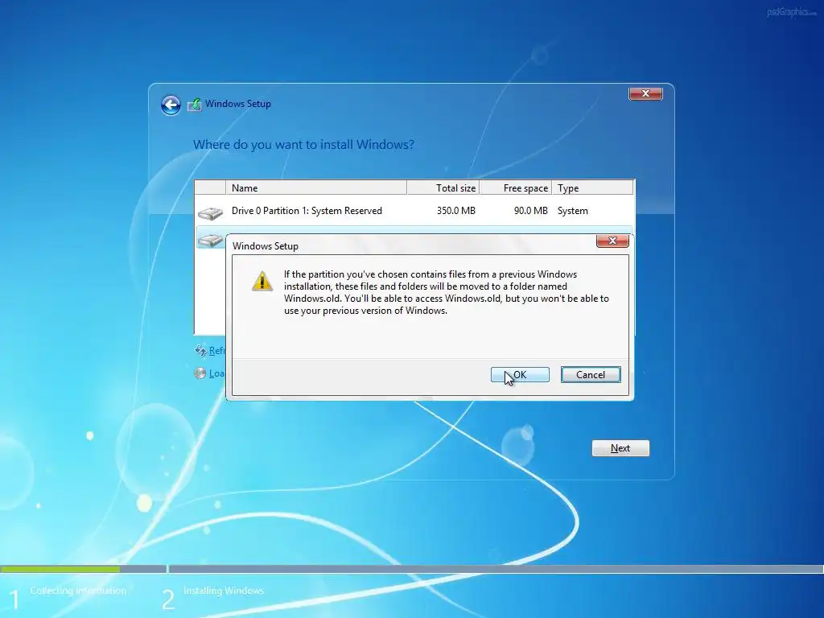The height and width of the screenshot is (618, 824).
Task: Click the 350.0 MB total size cell
Action: point(456,211)
